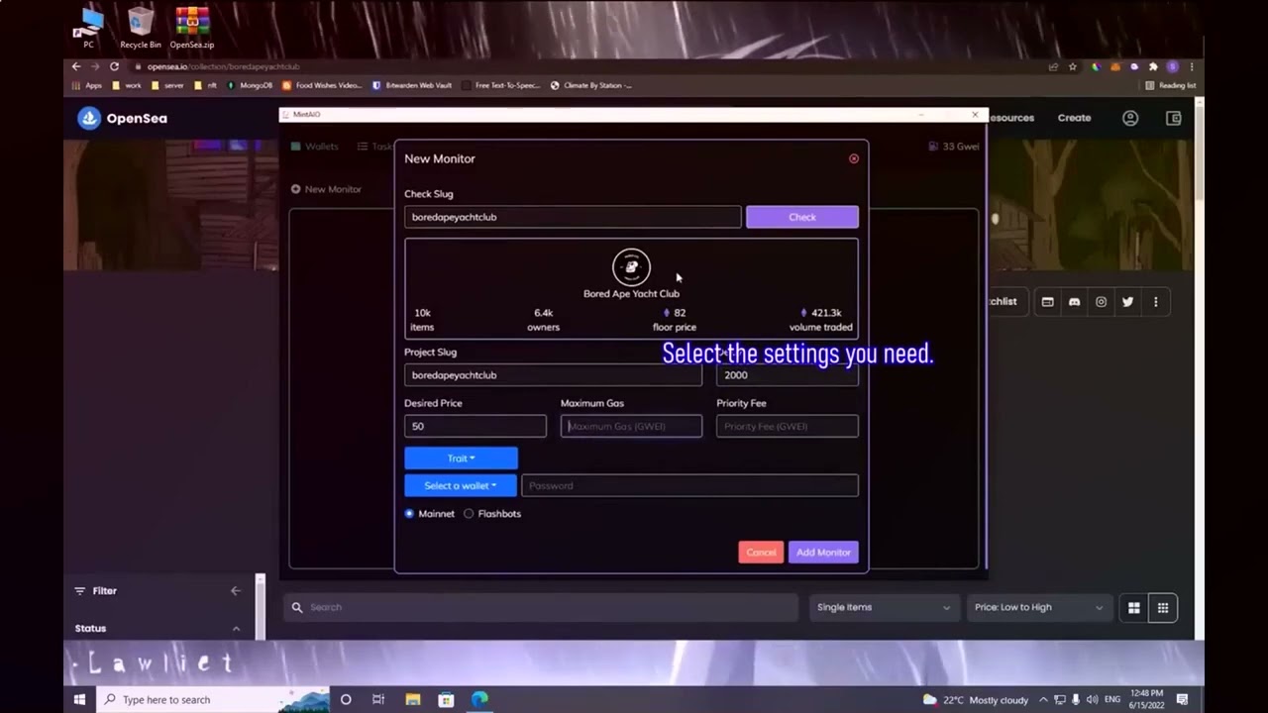Open File Explorer from the taskbar

[x=412, y=700]
